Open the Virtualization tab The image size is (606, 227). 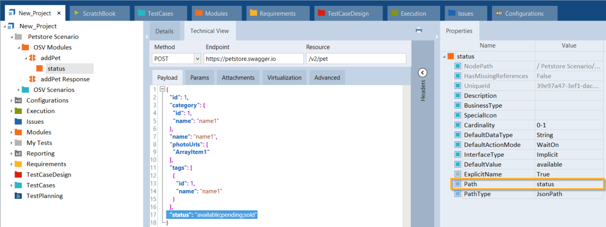click(x=286, y=78)
